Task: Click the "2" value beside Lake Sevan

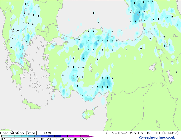Action: pos(165,46)
